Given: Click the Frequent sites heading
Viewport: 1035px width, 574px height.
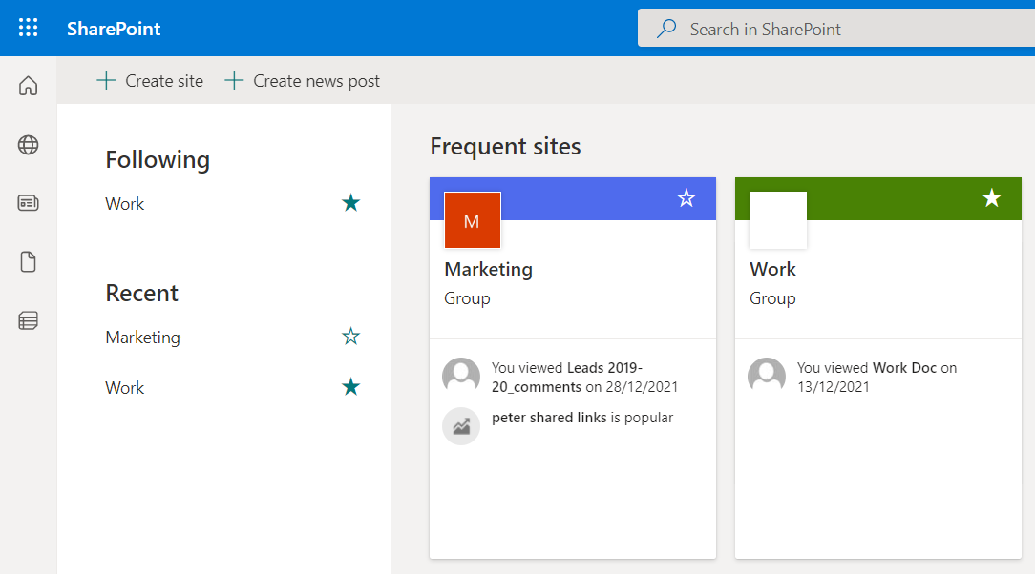Looking at the screenshot, I should (x=506, y=146).
